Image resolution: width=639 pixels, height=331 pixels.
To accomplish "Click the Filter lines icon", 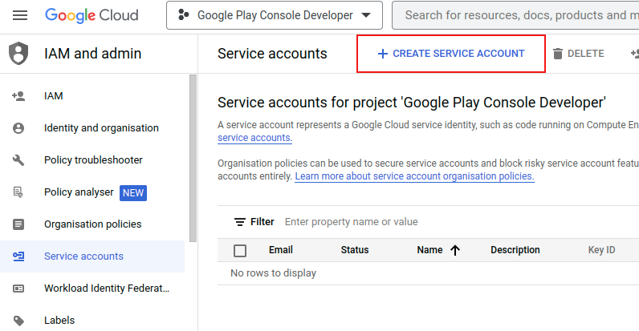I will click(239, 222).
